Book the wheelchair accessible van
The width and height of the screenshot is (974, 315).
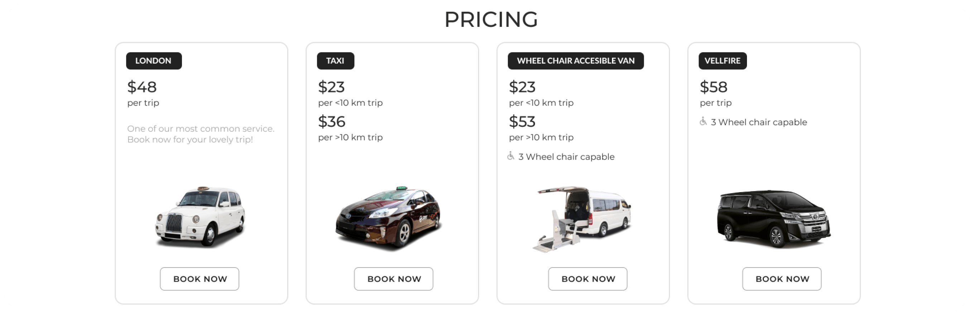click(588, 279)
